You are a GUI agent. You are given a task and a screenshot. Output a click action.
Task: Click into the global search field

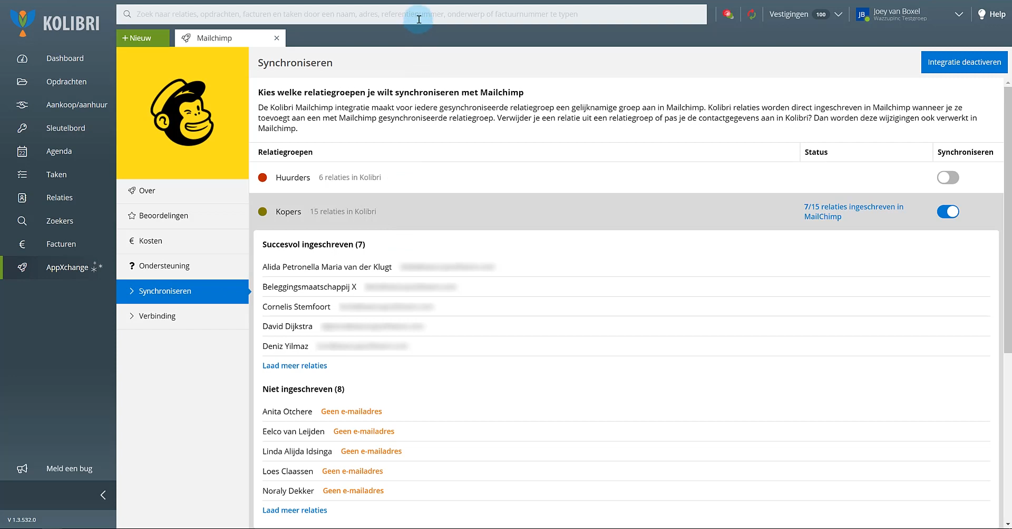click(412, 14)
